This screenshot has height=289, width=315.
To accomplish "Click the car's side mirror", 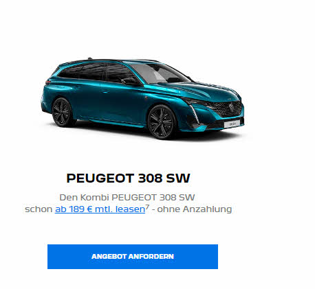I will tap(129, 81).
